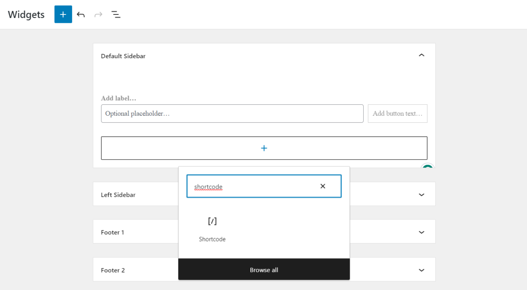This screenshot has width=527, height=290.
Task: Click the Optional placeholder input field
Action: [x=232, y=113]
